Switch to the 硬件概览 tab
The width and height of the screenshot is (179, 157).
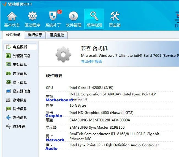[x=13, y=35]
